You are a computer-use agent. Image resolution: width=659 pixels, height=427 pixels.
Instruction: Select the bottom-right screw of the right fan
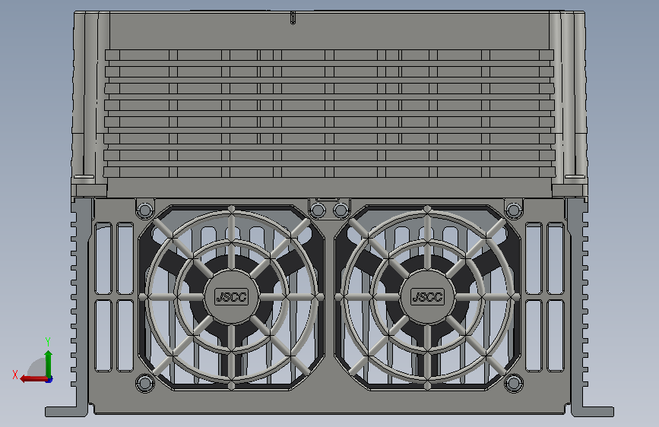tap(513, 383)
